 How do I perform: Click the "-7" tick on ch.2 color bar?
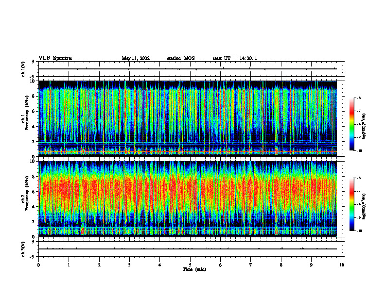pyautogui.click(x=359, y=191)
